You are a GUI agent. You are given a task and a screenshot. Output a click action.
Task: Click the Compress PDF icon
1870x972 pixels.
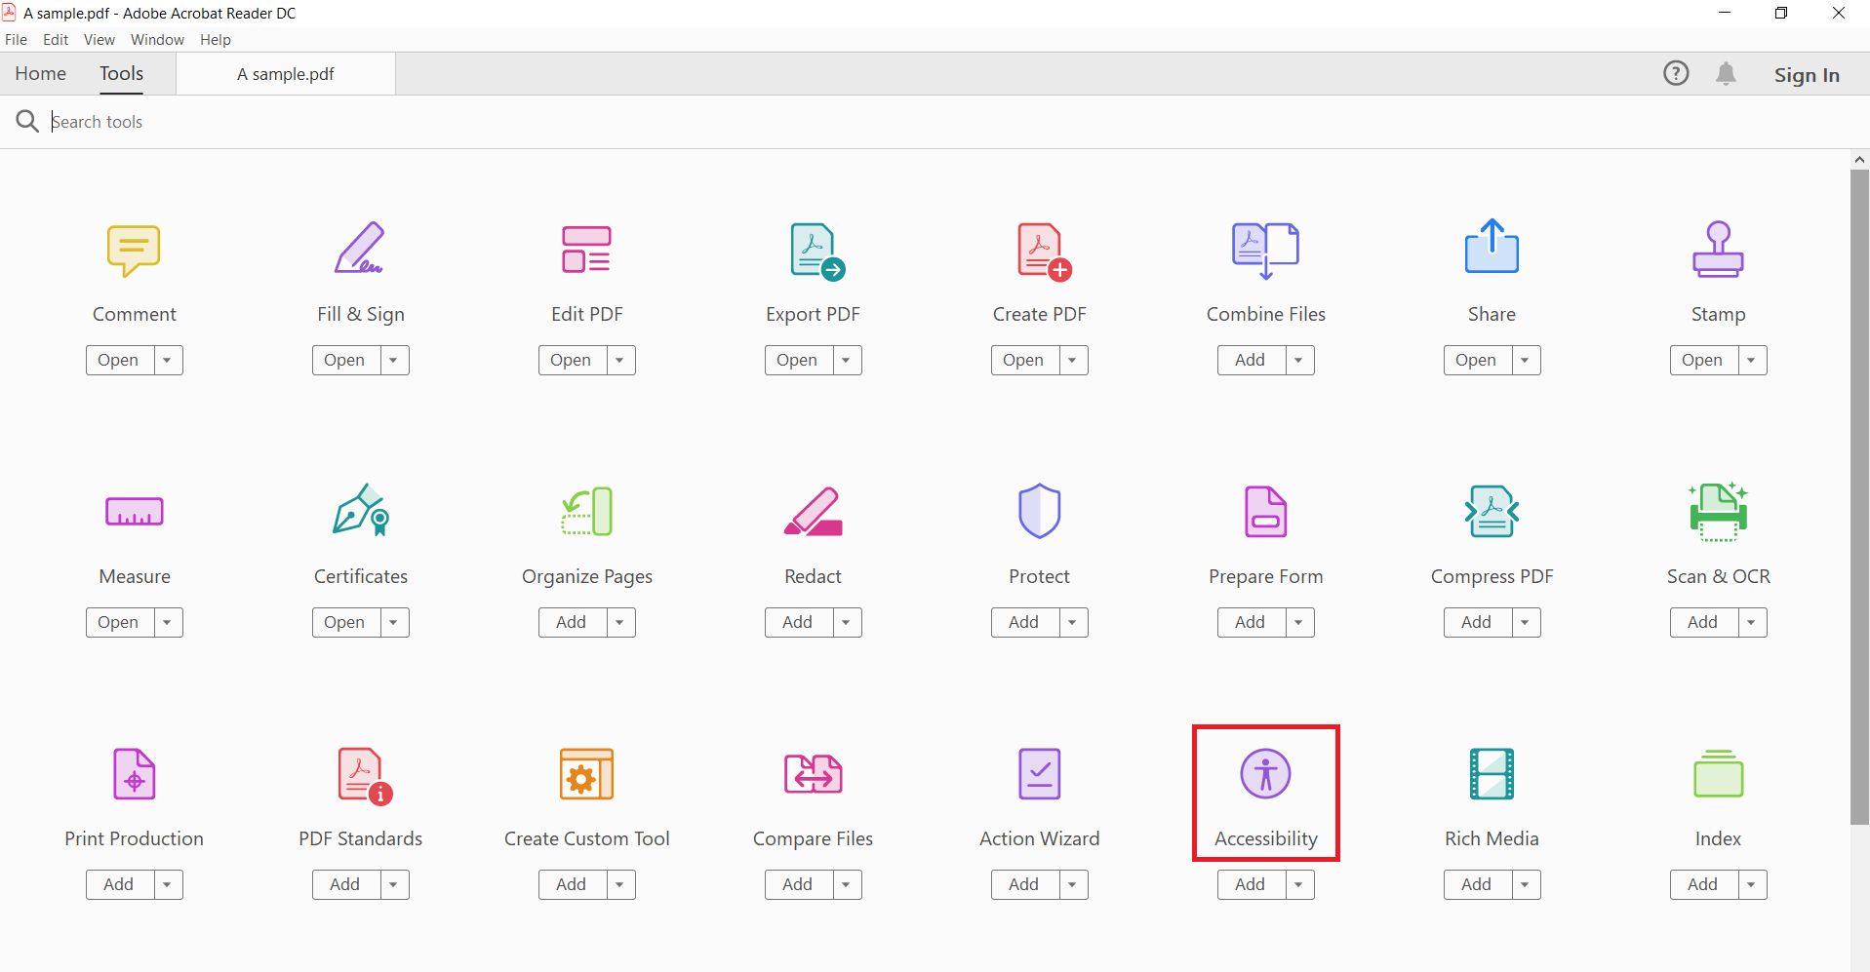[x=1492, y=511]
